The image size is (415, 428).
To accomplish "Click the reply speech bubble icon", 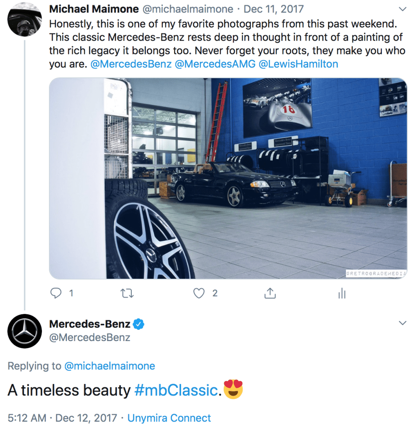I will click(x=56, y=293).
